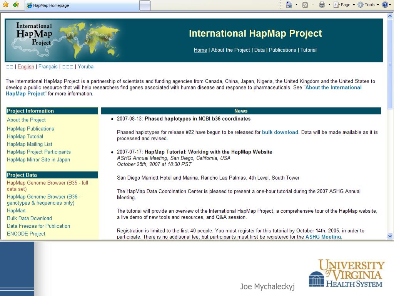Open HapMap Project Participants link

39,152
